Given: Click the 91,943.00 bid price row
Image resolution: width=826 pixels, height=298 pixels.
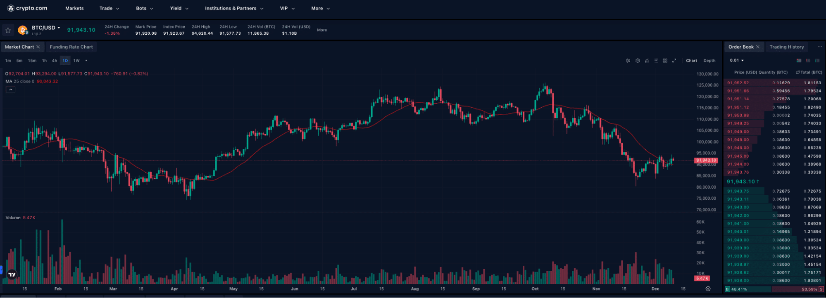Looking at the screenshot, I should pyautogui.click(x=738, y=207).
